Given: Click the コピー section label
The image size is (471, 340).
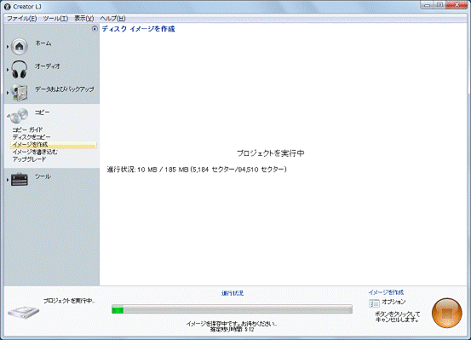Looking at the screenshot, I should [43, 112].
